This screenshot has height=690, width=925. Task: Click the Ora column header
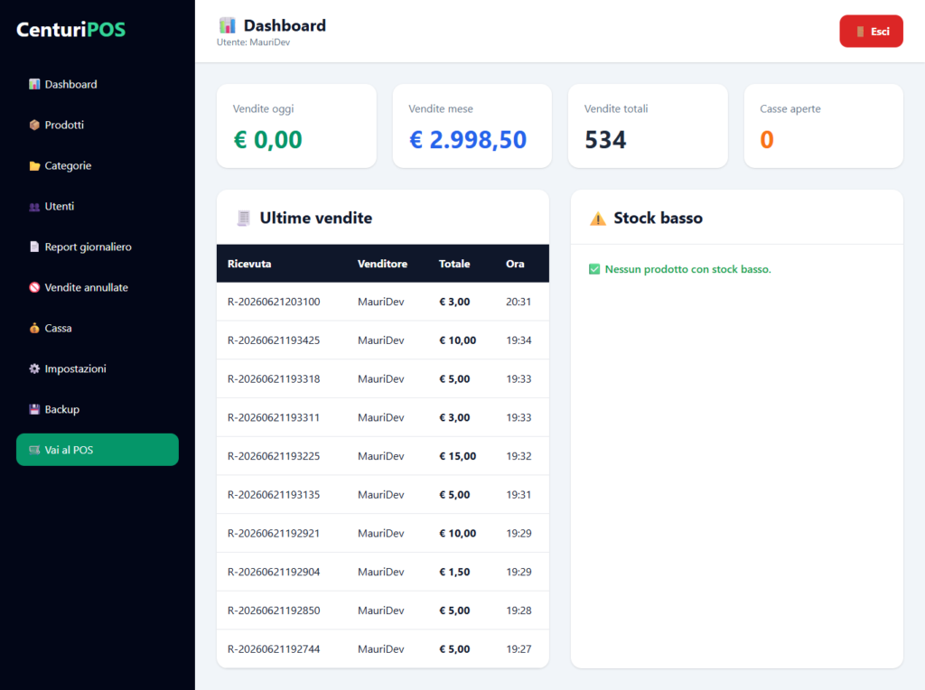[x=515, y=264]
